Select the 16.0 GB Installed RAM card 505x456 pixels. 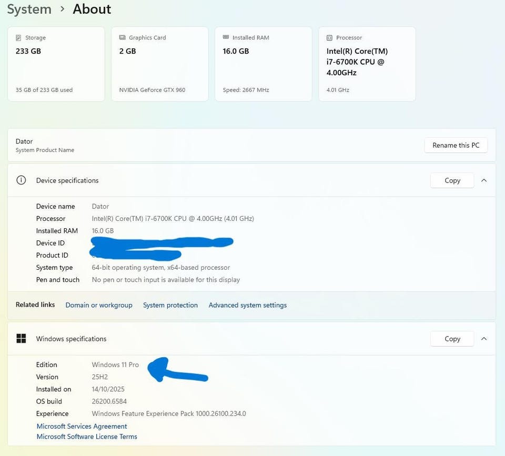coord(263,64)
